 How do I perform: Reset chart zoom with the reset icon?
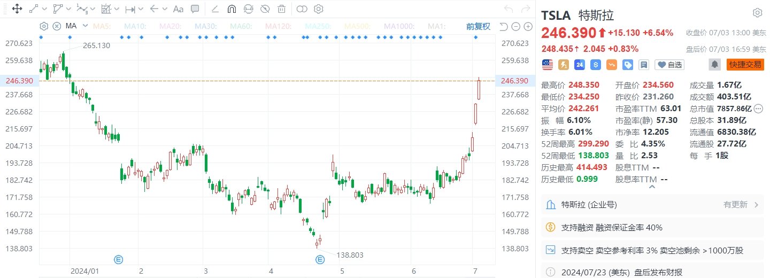503,27
